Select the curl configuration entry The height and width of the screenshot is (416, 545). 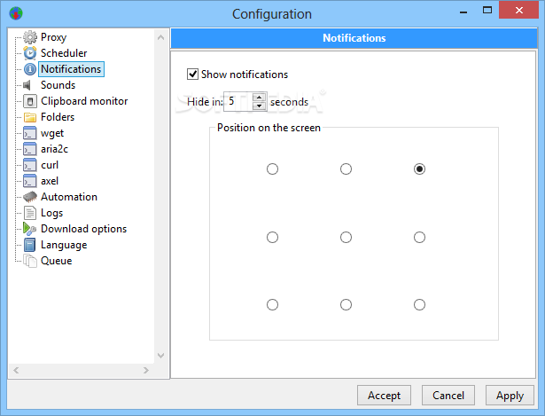(x=50, y=165)
